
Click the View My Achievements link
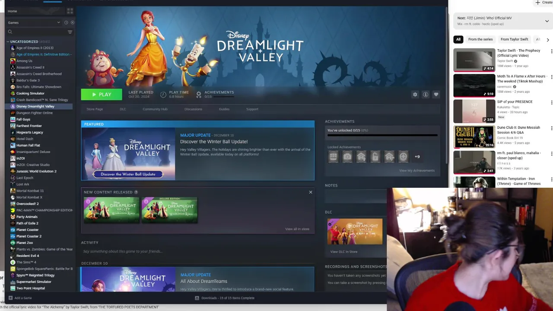pyautogui.click(x=417, y=171)
